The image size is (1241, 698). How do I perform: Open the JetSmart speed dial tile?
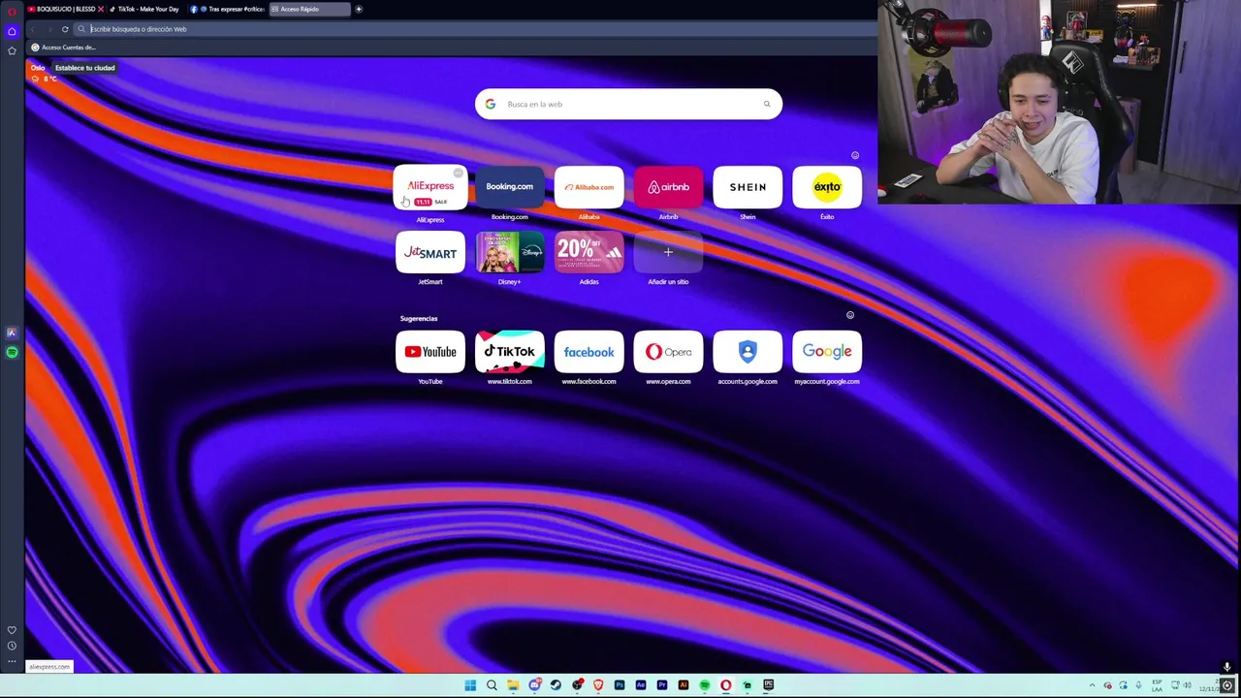click(430, 253)
